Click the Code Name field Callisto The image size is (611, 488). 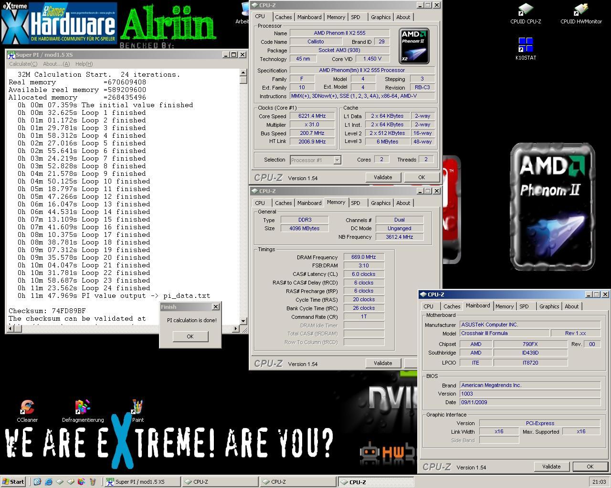[316, 42]
